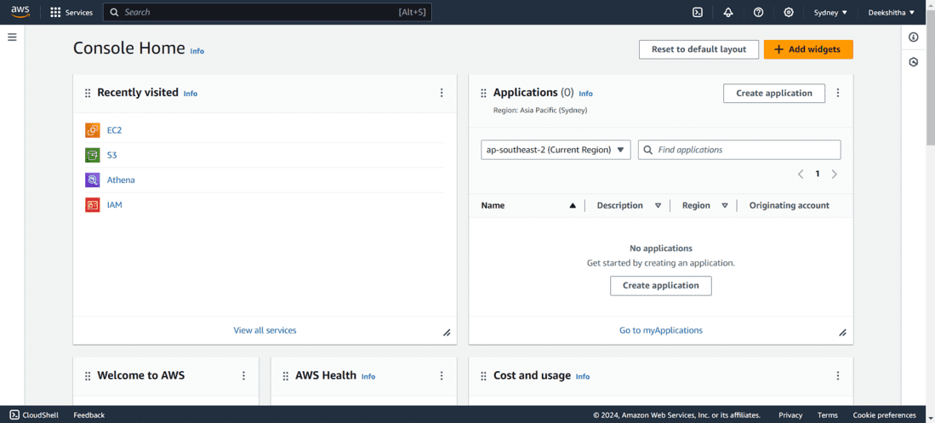Open the support help question mark icon
This screenshot has width=935, height=423.
point(758,12)
